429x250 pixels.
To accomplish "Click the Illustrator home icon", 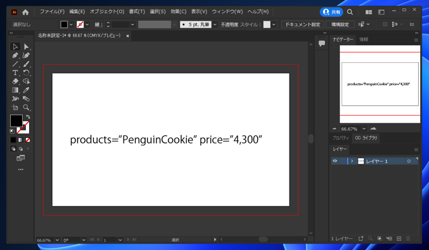I will tap(25, 12).
